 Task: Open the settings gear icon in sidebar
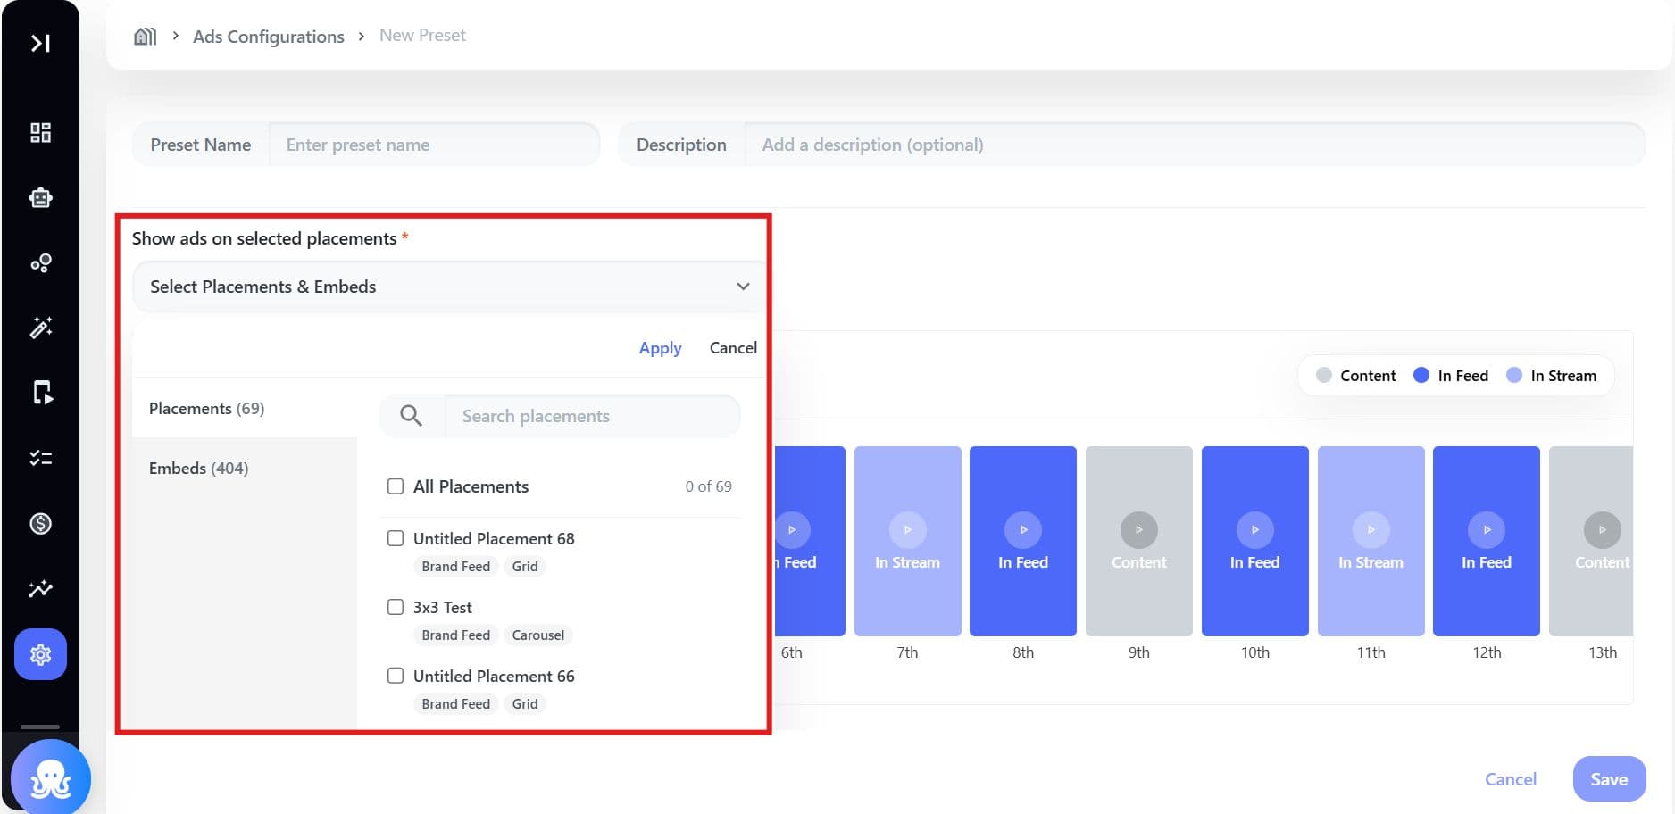click(40, 654)
